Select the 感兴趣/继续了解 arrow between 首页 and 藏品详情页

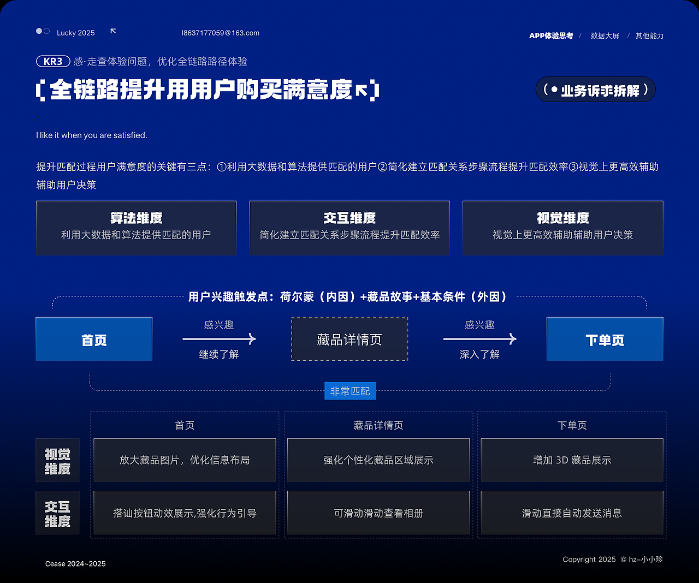pyautogui.click(x=218, y=339)
